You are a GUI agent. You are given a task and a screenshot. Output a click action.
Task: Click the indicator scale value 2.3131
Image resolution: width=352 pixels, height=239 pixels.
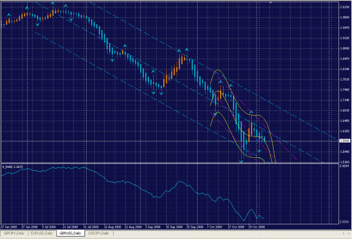click(344, 222)
